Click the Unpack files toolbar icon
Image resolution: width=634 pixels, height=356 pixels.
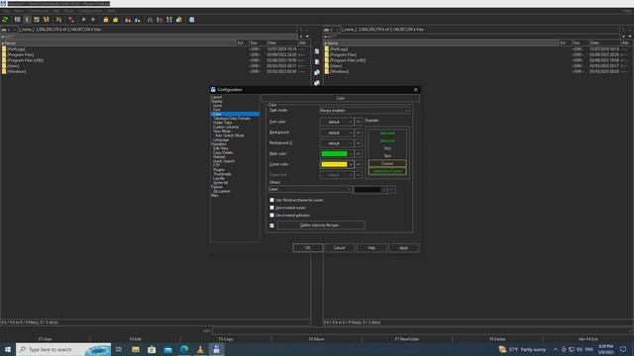pyautogui.click(x=116, y=20)
